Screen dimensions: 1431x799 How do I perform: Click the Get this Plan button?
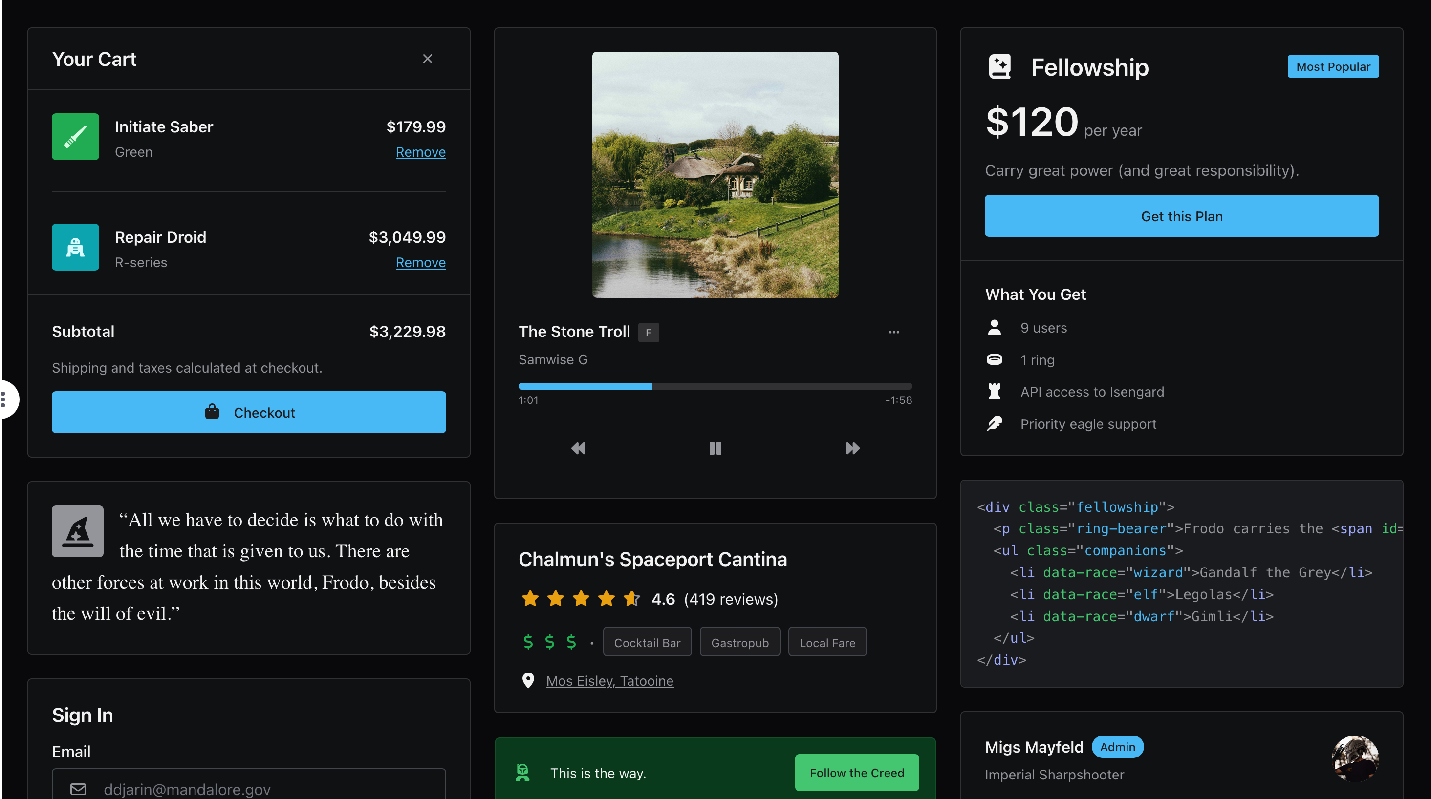coord(1182,216)
